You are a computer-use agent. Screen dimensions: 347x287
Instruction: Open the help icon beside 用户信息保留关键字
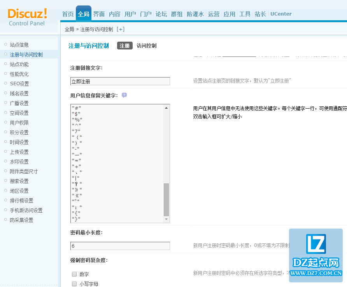[x=124, y=95]
